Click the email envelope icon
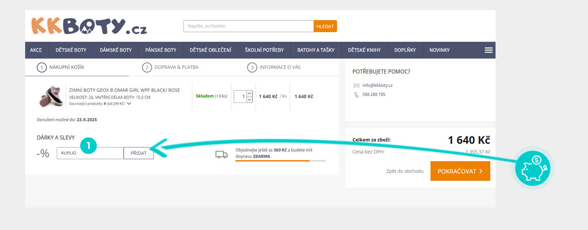Viewport: 588px width, 230px height. 357,85
